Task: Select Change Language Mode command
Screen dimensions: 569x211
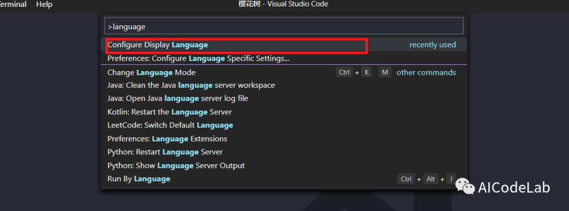Action: [284, 73]
